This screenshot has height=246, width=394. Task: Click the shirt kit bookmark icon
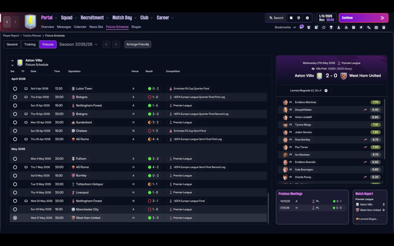309,27
